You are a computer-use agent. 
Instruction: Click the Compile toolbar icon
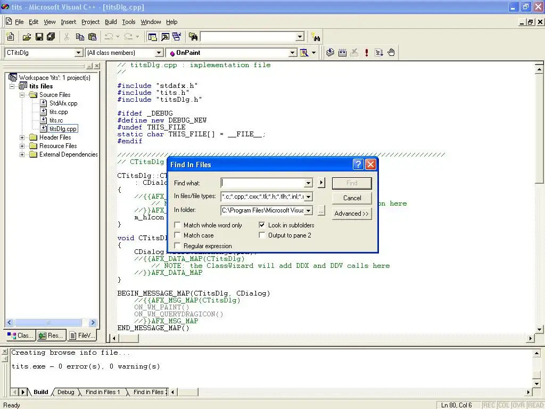[330, 53]
